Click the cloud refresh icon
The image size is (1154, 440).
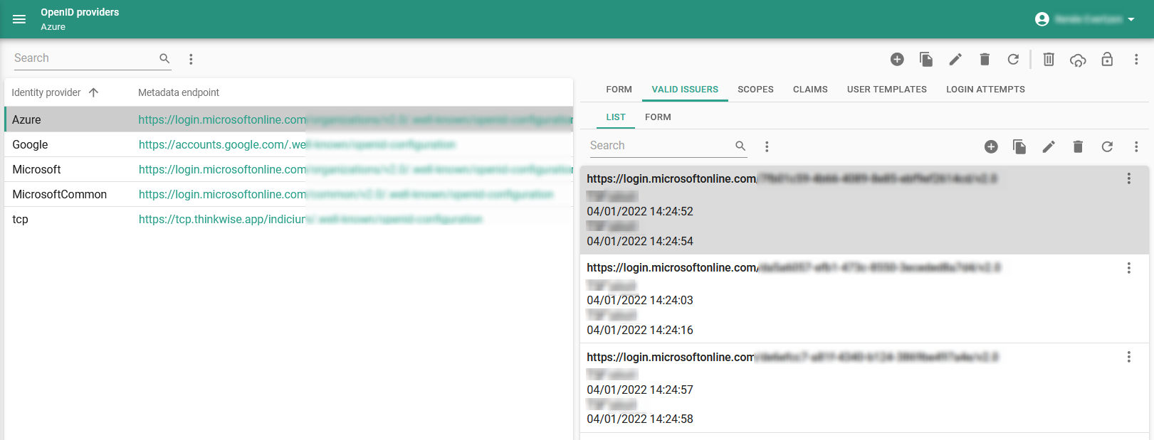1078,60
